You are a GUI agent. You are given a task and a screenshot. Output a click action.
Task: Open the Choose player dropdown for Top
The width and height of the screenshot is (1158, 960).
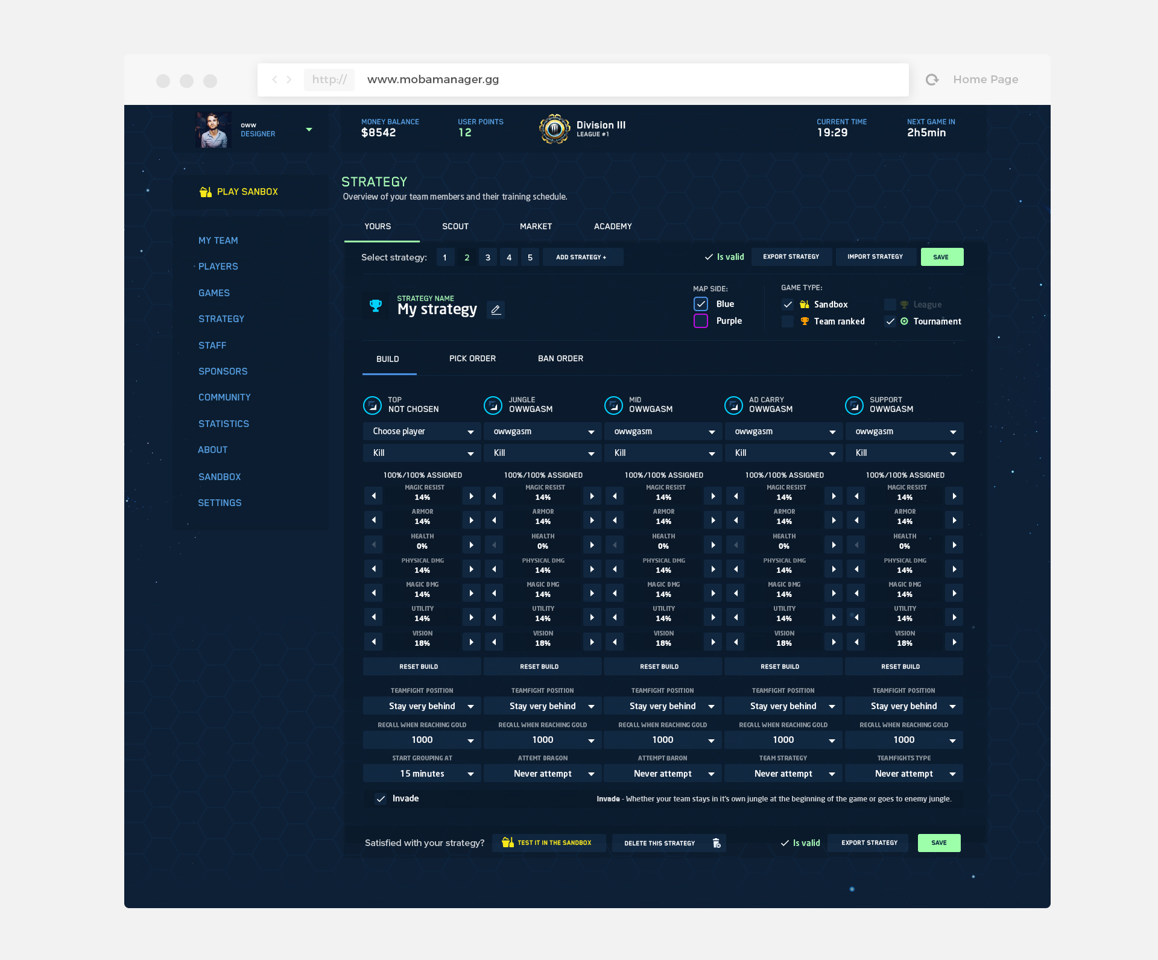coord(422,431)
